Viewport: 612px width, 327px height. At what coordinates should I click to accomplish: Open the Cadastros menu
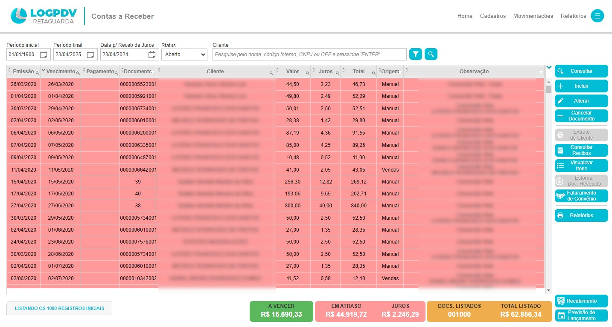click(493, 16)
